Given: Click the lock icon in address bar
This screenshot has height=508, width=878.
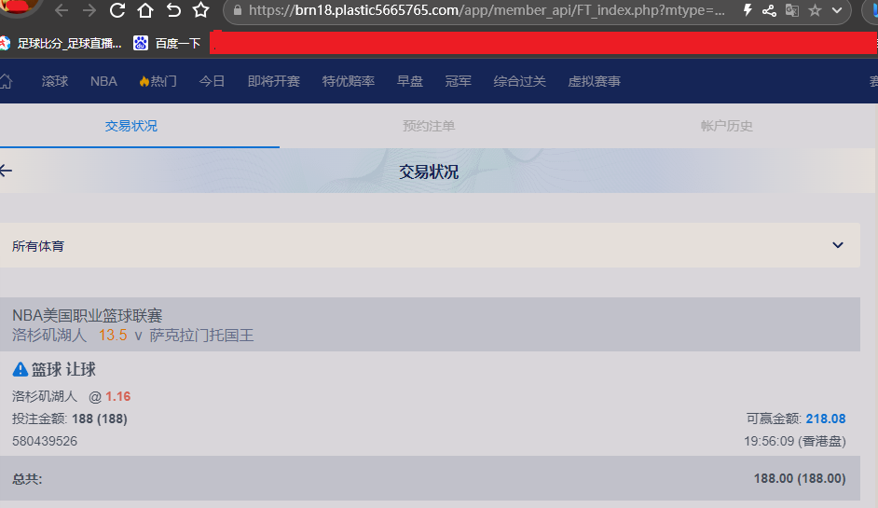Looking at the screenshot, I should click(238, 10).
